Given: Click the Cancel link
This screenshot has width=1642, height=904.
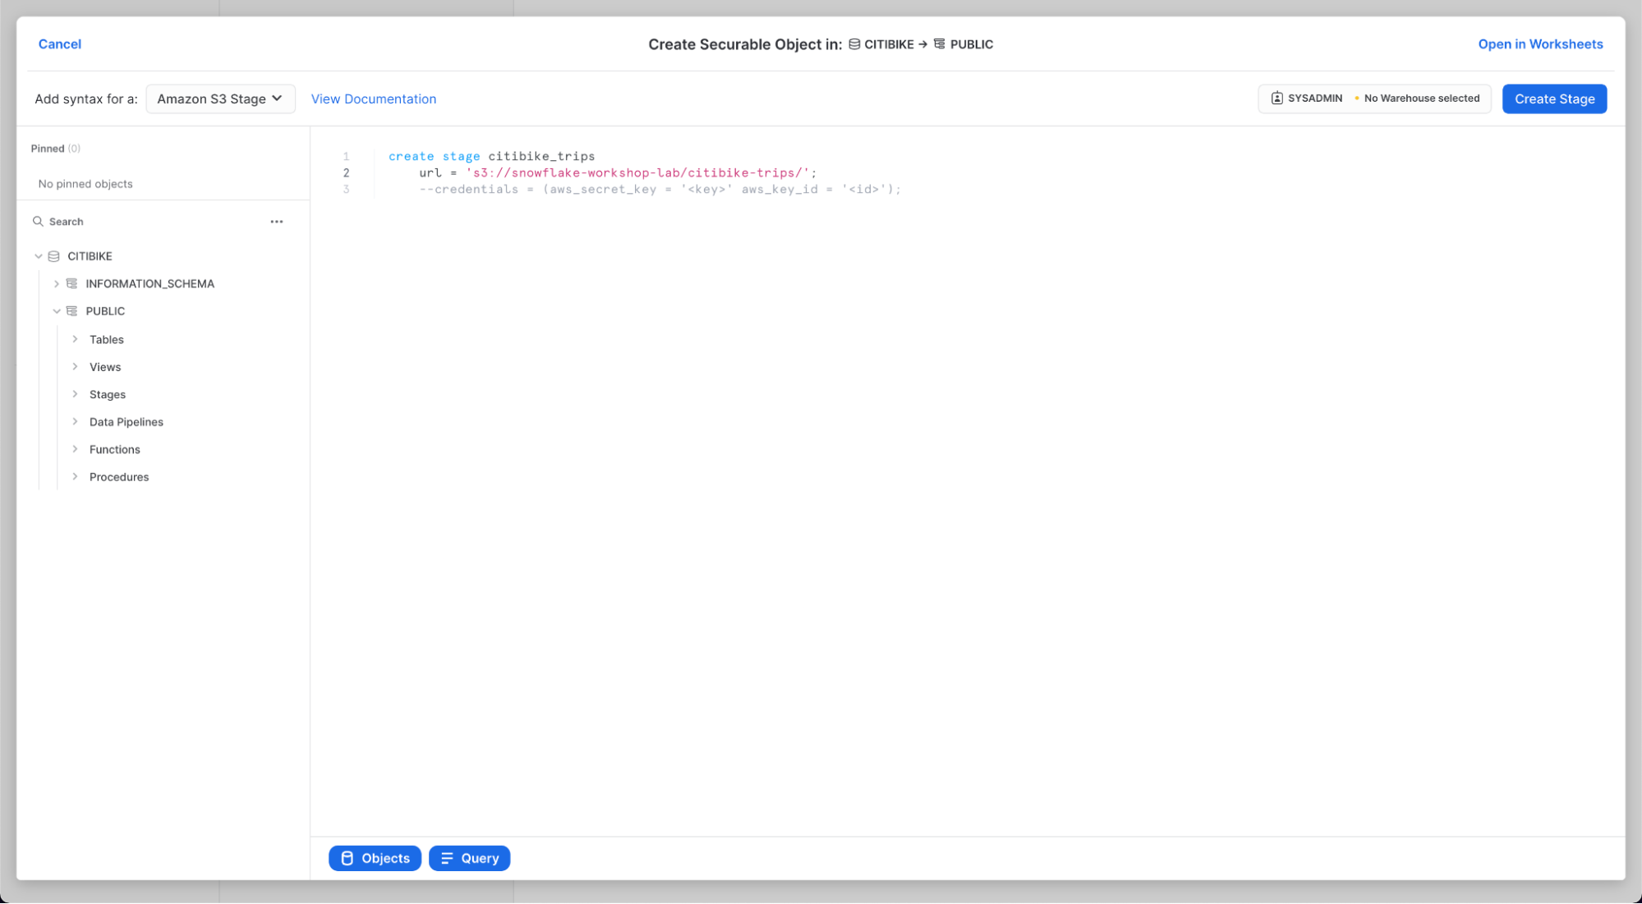Looking at the screenshot, I should click(60, 44).
